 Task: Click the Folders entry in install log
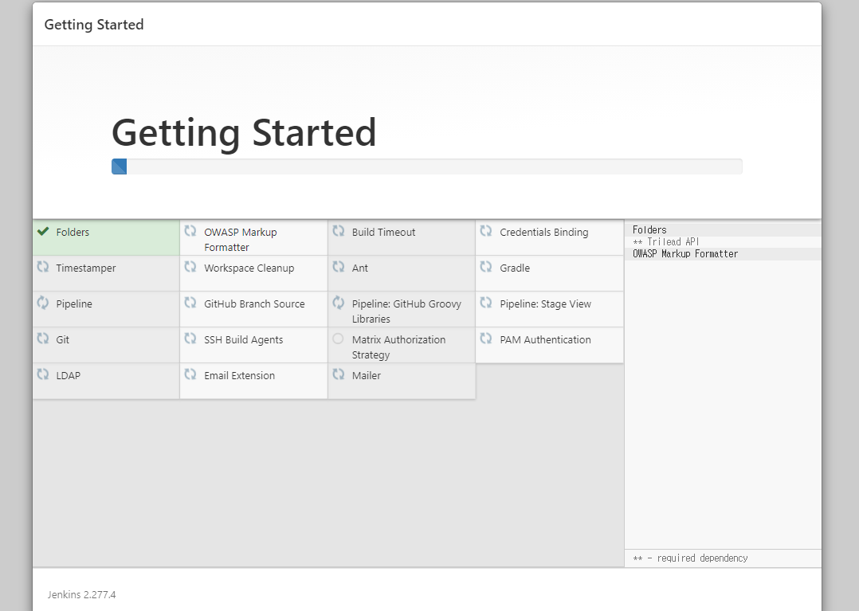tap(649, 230)
